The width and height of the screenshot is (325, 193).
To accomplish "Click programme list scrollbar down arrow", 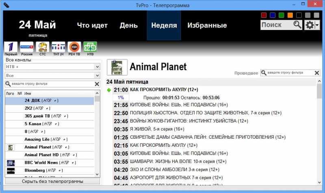I will (319, 182).
